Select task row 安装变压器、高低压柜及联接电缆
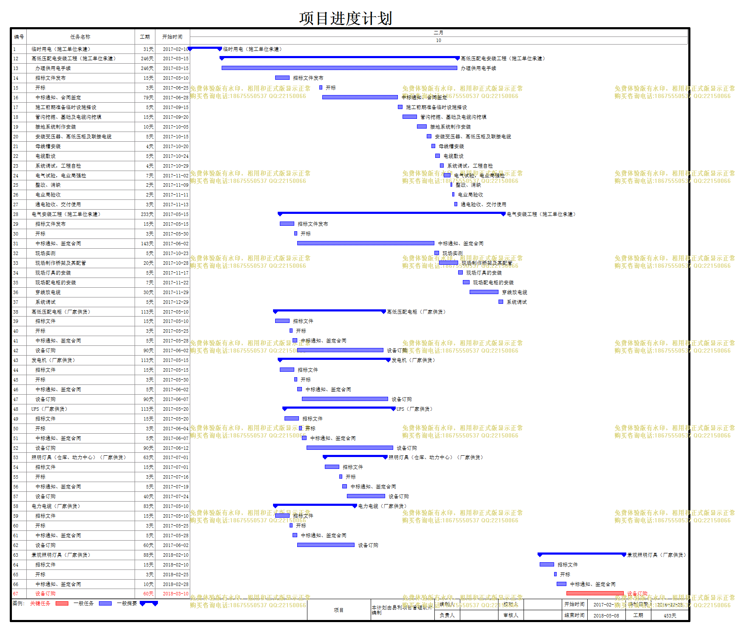 coord(101,137)
